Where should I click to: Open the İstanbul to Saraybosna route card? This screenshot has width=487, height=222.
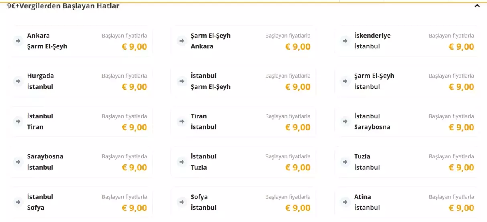point(407,121)
